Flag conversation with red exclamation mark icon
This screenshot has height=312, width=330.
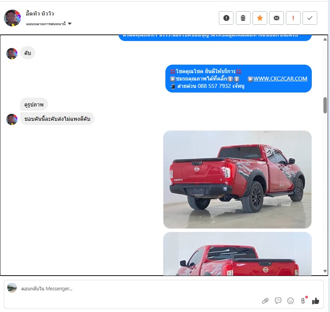tap(293, 18)
